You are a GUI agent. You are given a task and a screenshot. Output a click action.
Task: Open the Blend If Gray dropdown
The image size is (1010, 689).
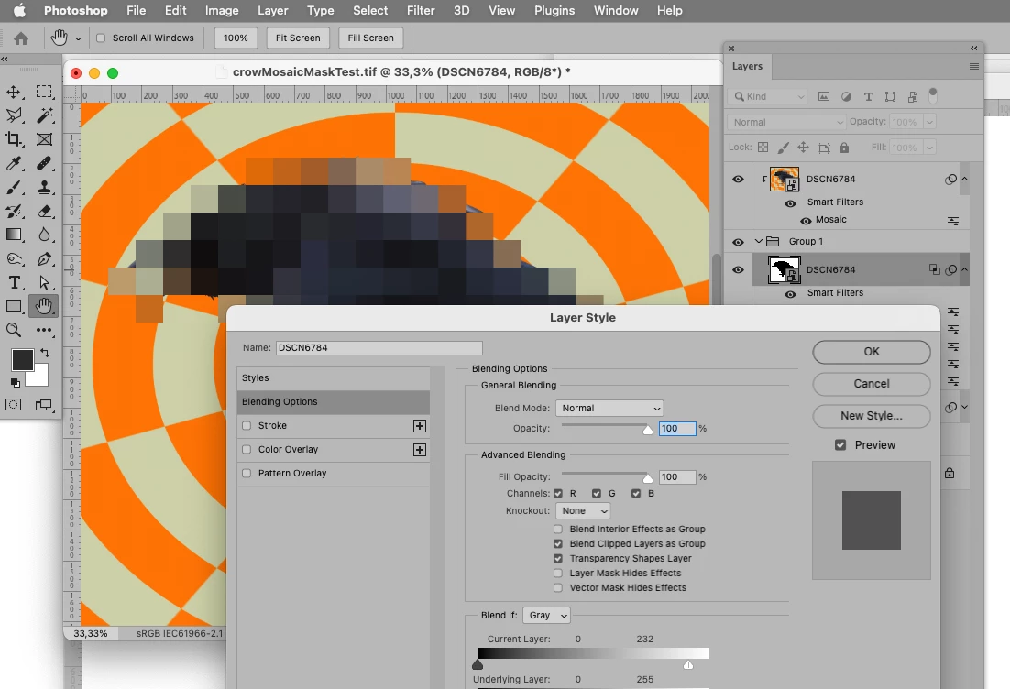546,616
